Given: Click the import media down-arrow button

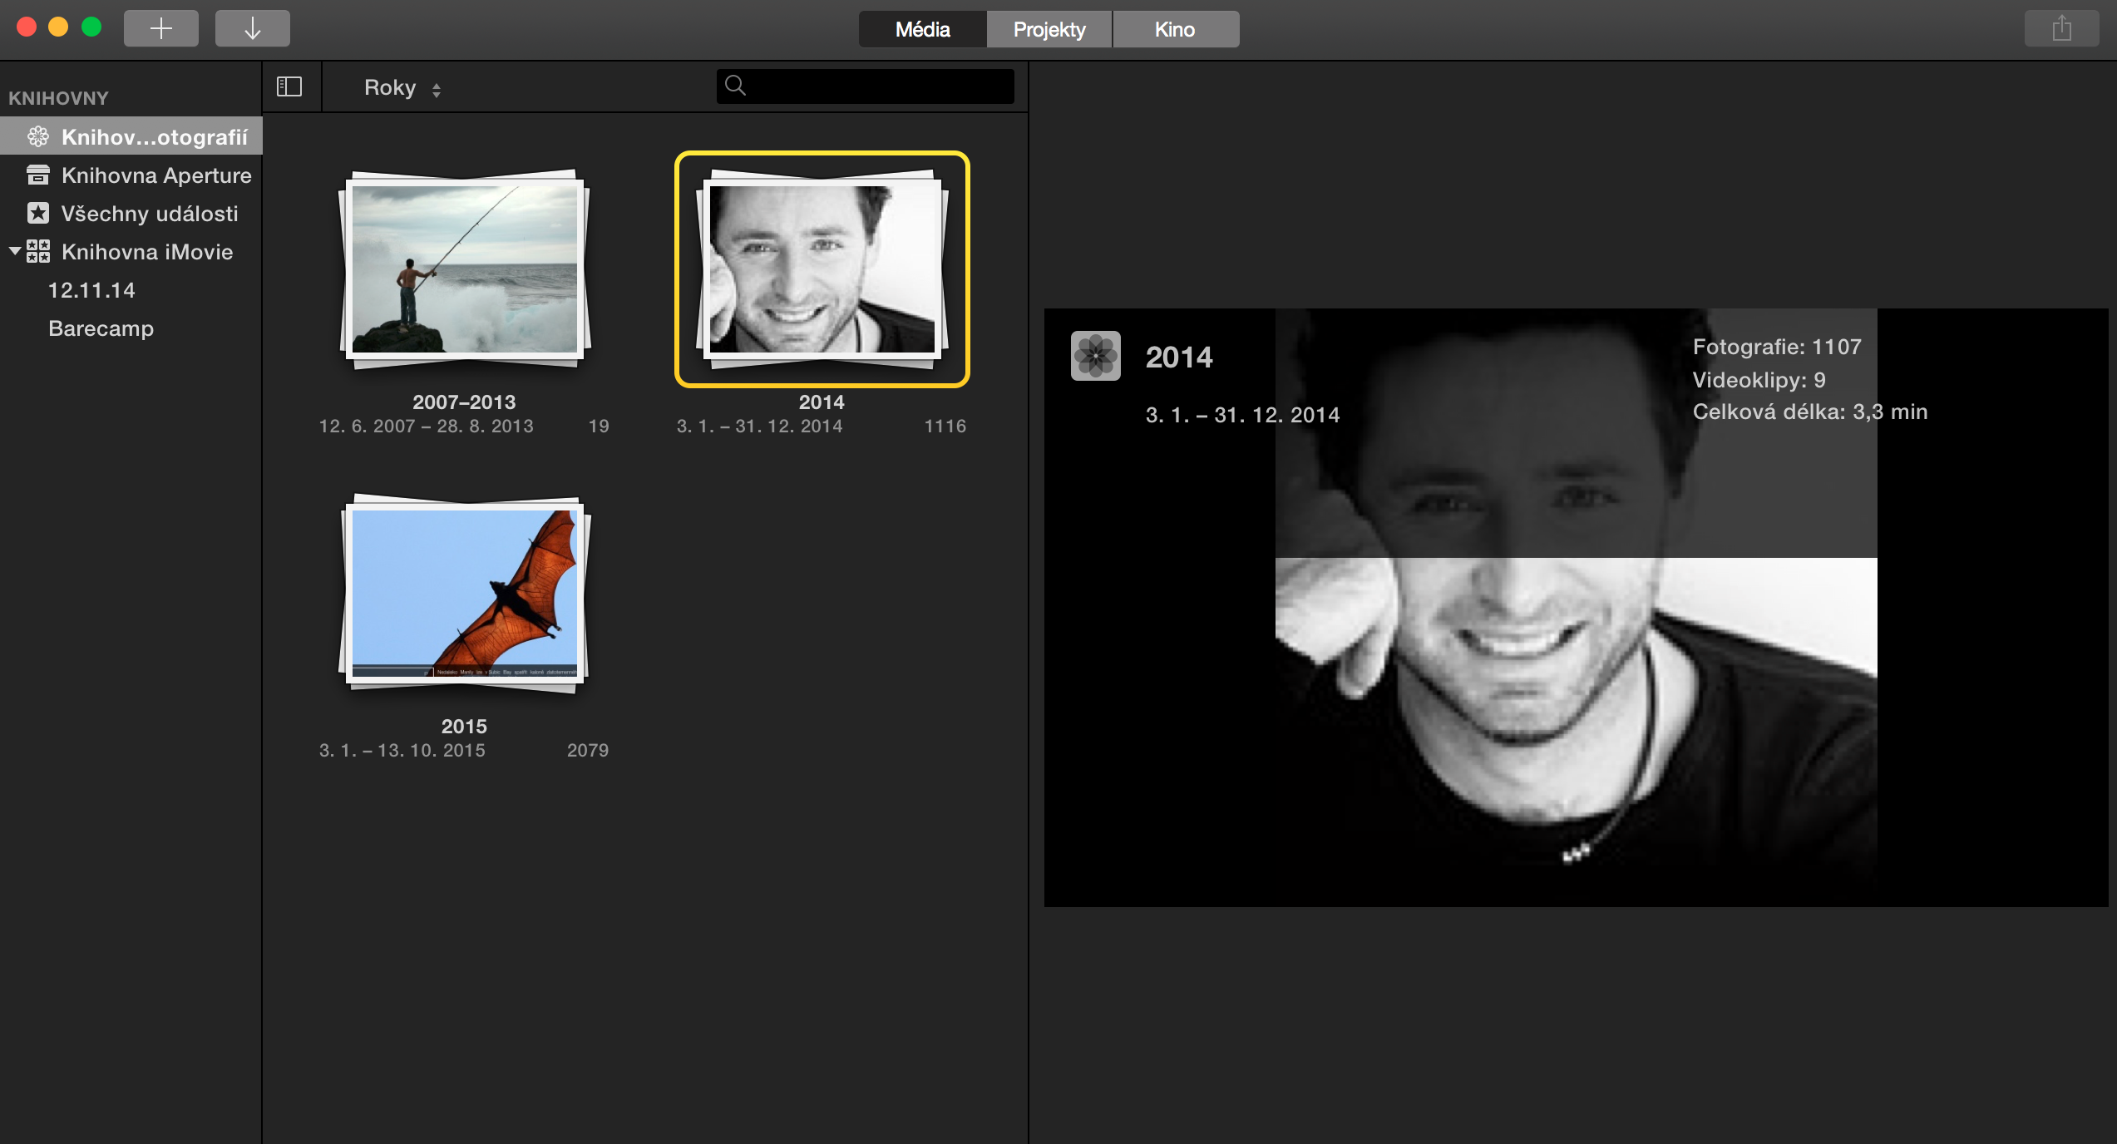Looking at the screenshot, I should coord(252,28).
